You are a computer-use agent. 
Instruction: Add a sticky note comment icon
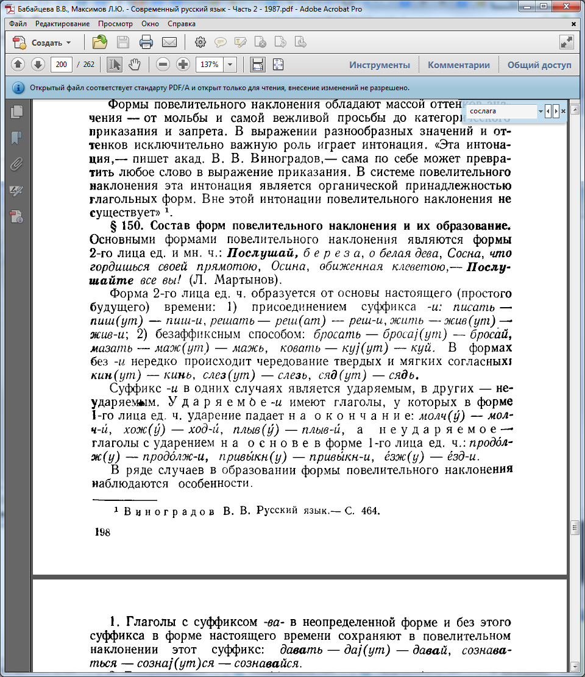(221, 42)
